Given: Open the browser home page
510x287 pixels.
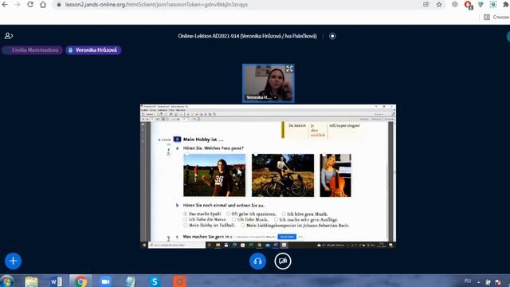Looking at the screenshot, I should pos(43,5).
